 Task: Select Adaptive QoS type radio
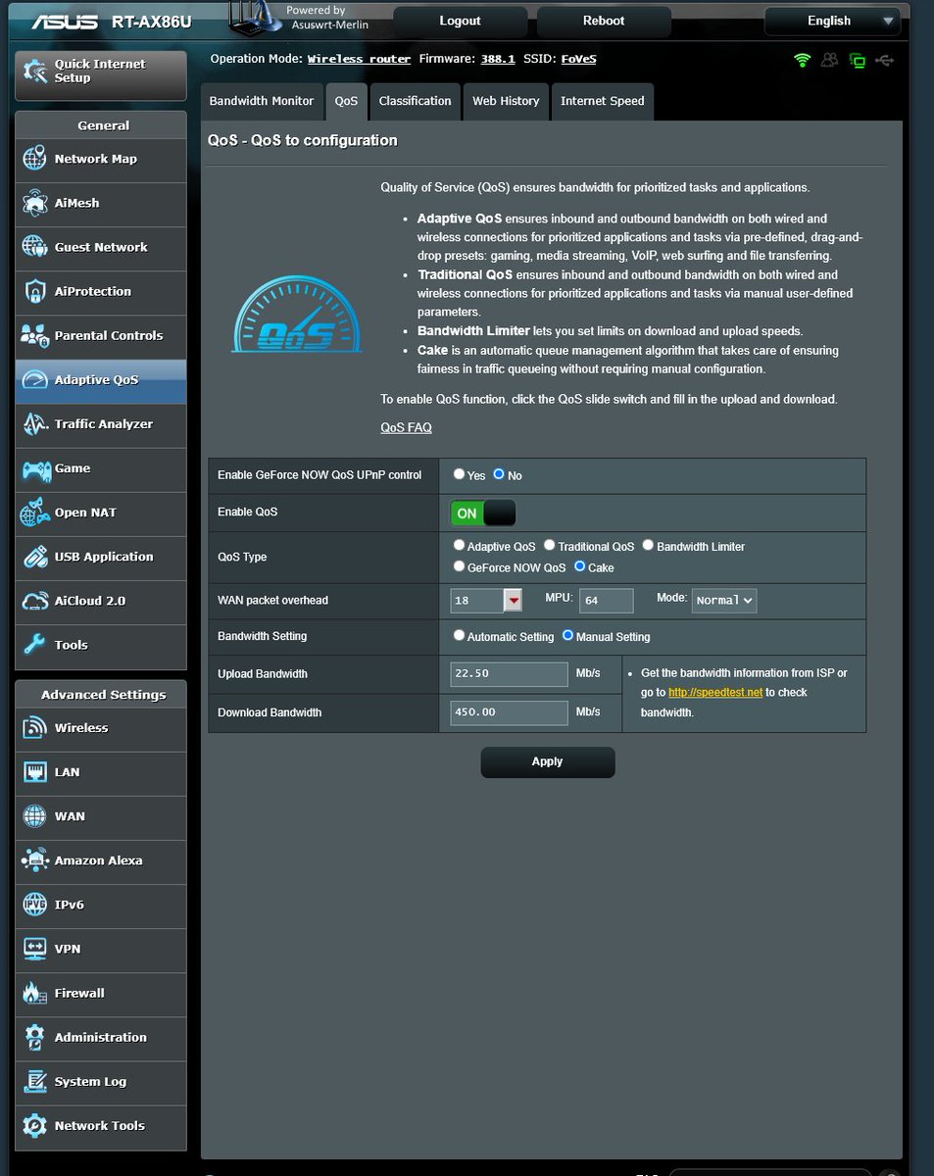(x=459, y=545)
